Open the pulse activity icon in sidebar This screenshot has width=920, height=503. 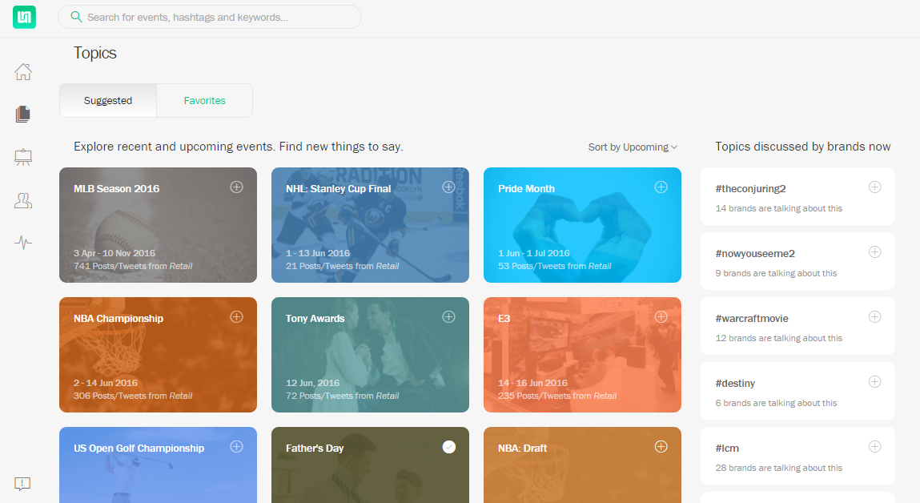23,243
